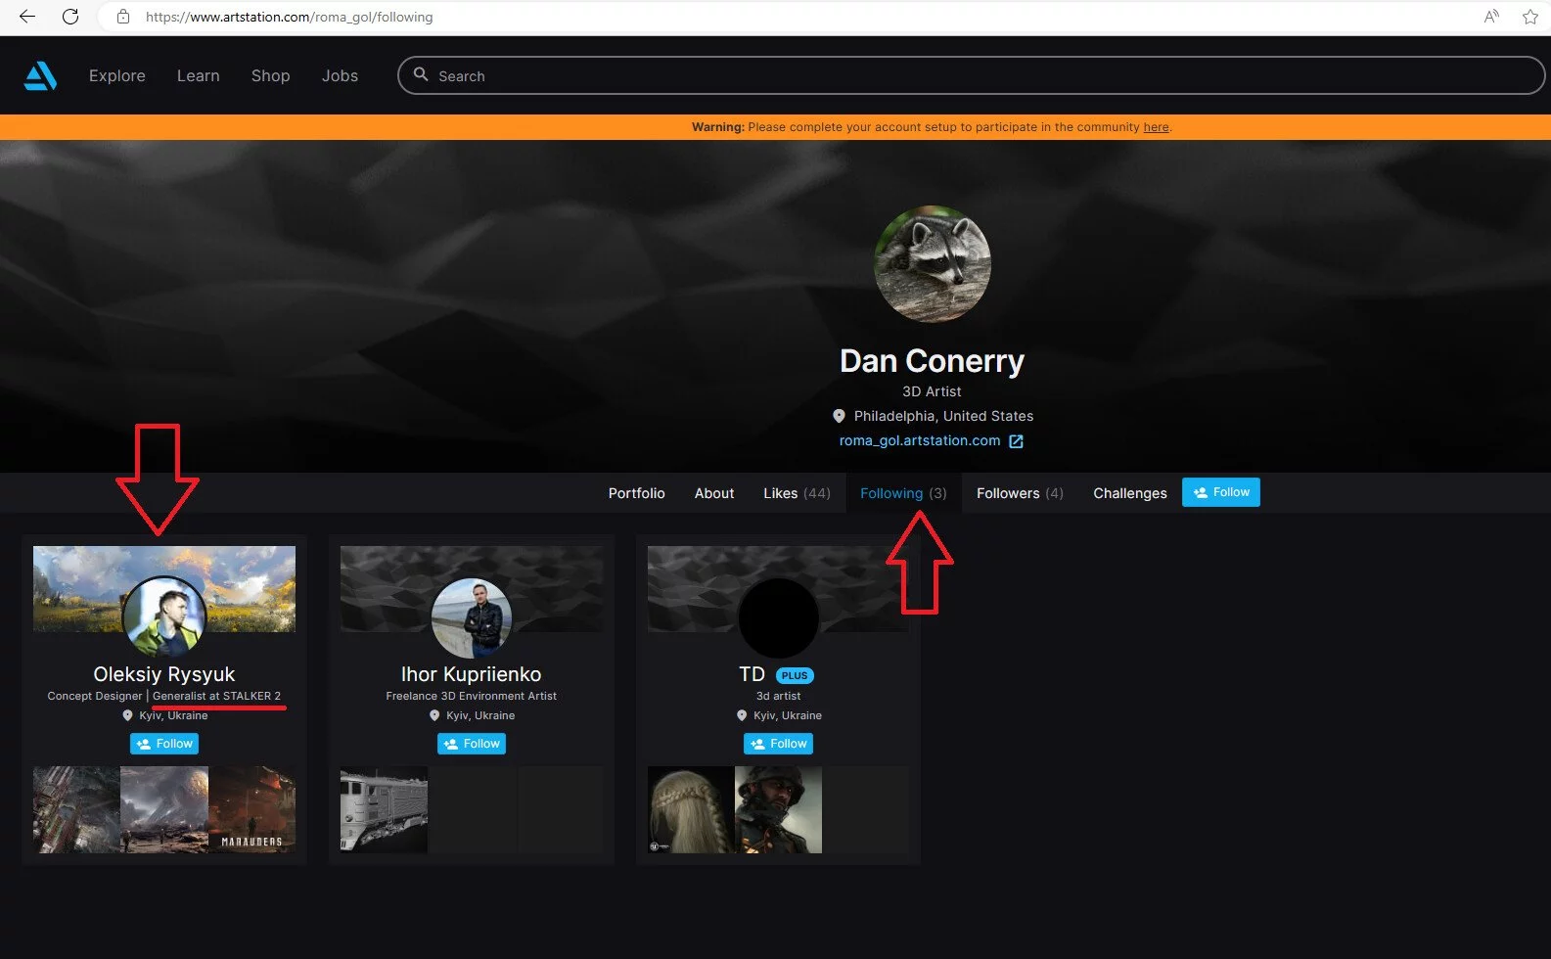This screenshot has width=1551, height=959.
Task: Click the '3D Artist' title under Dan Conerry
Action: 932,391
